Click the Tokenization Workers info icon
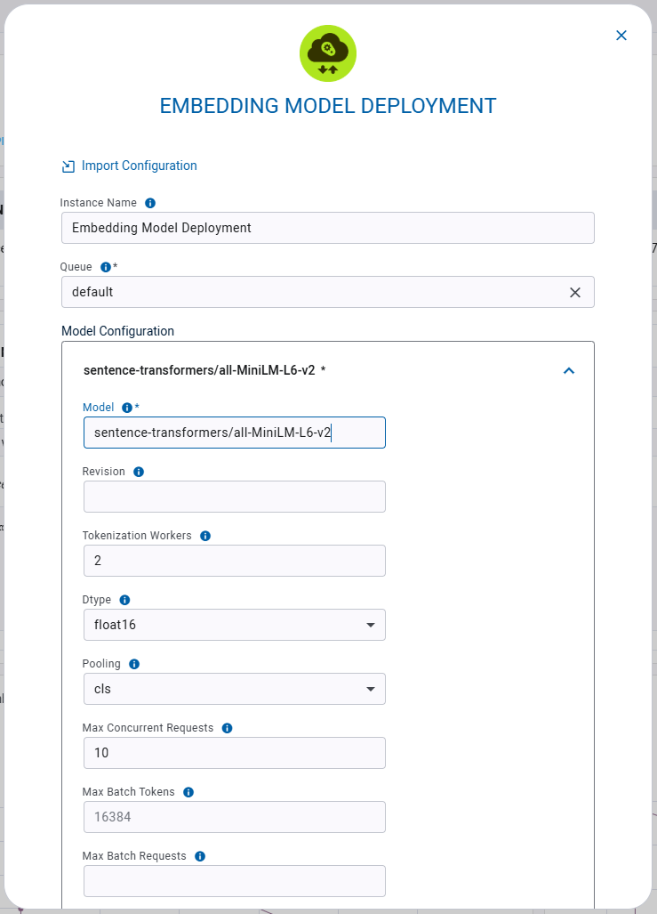Image resolution: width=657 pixels, height=914 pixels. [204, 536]
